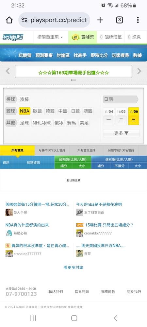147x327 pixels.
Task: Open discussion 美國選舉每15分鐘開一場
Action: tap(38, 204)
